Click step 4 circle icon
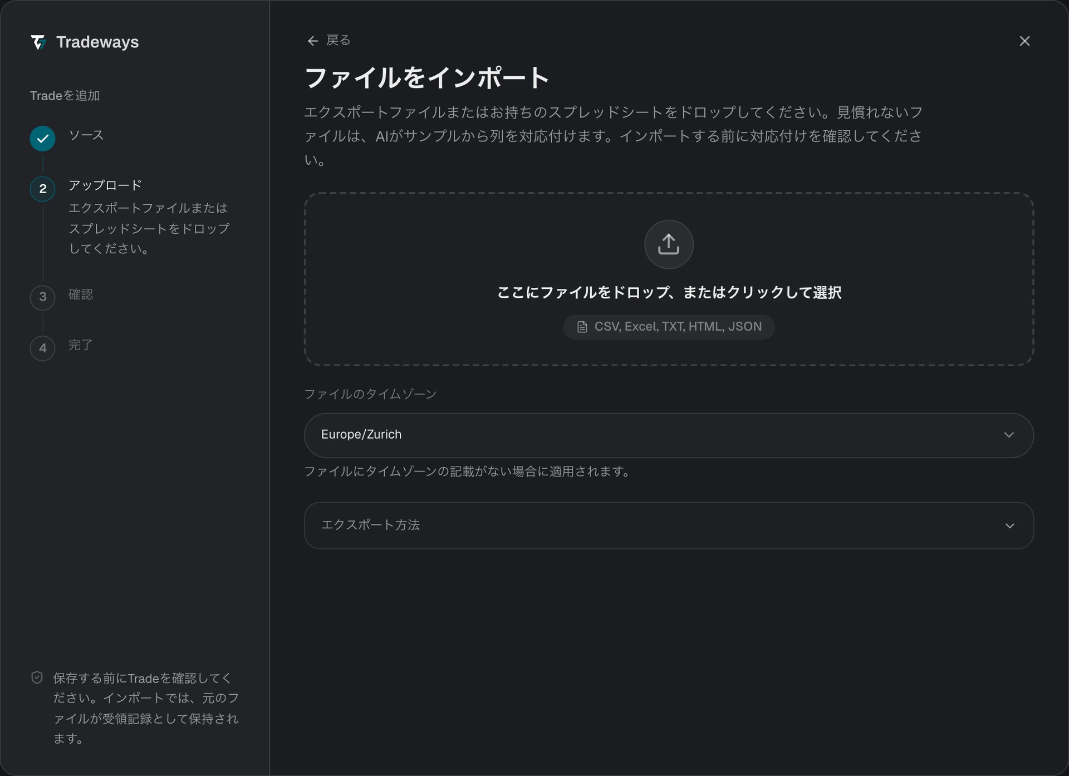The image size is (1069, 776). [x=42, y=348]
